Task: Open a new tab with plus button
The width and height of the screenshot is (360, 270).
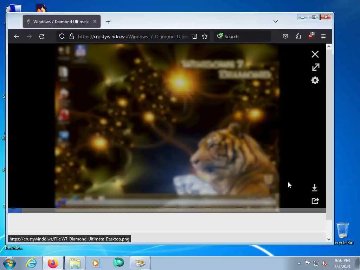Action: 108,21
